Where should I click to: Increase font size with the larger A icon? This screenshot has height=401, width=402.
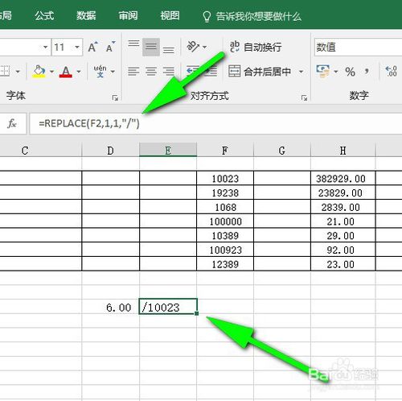(92, 47)
